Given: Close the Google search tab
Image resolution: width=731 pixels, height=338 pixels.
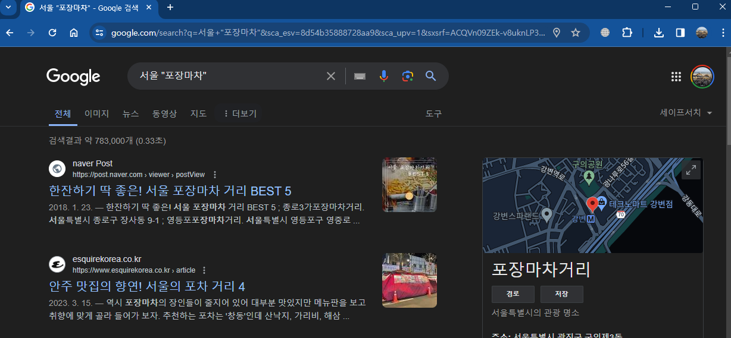Looking at the screenshot, I should [x=149, y=7].
